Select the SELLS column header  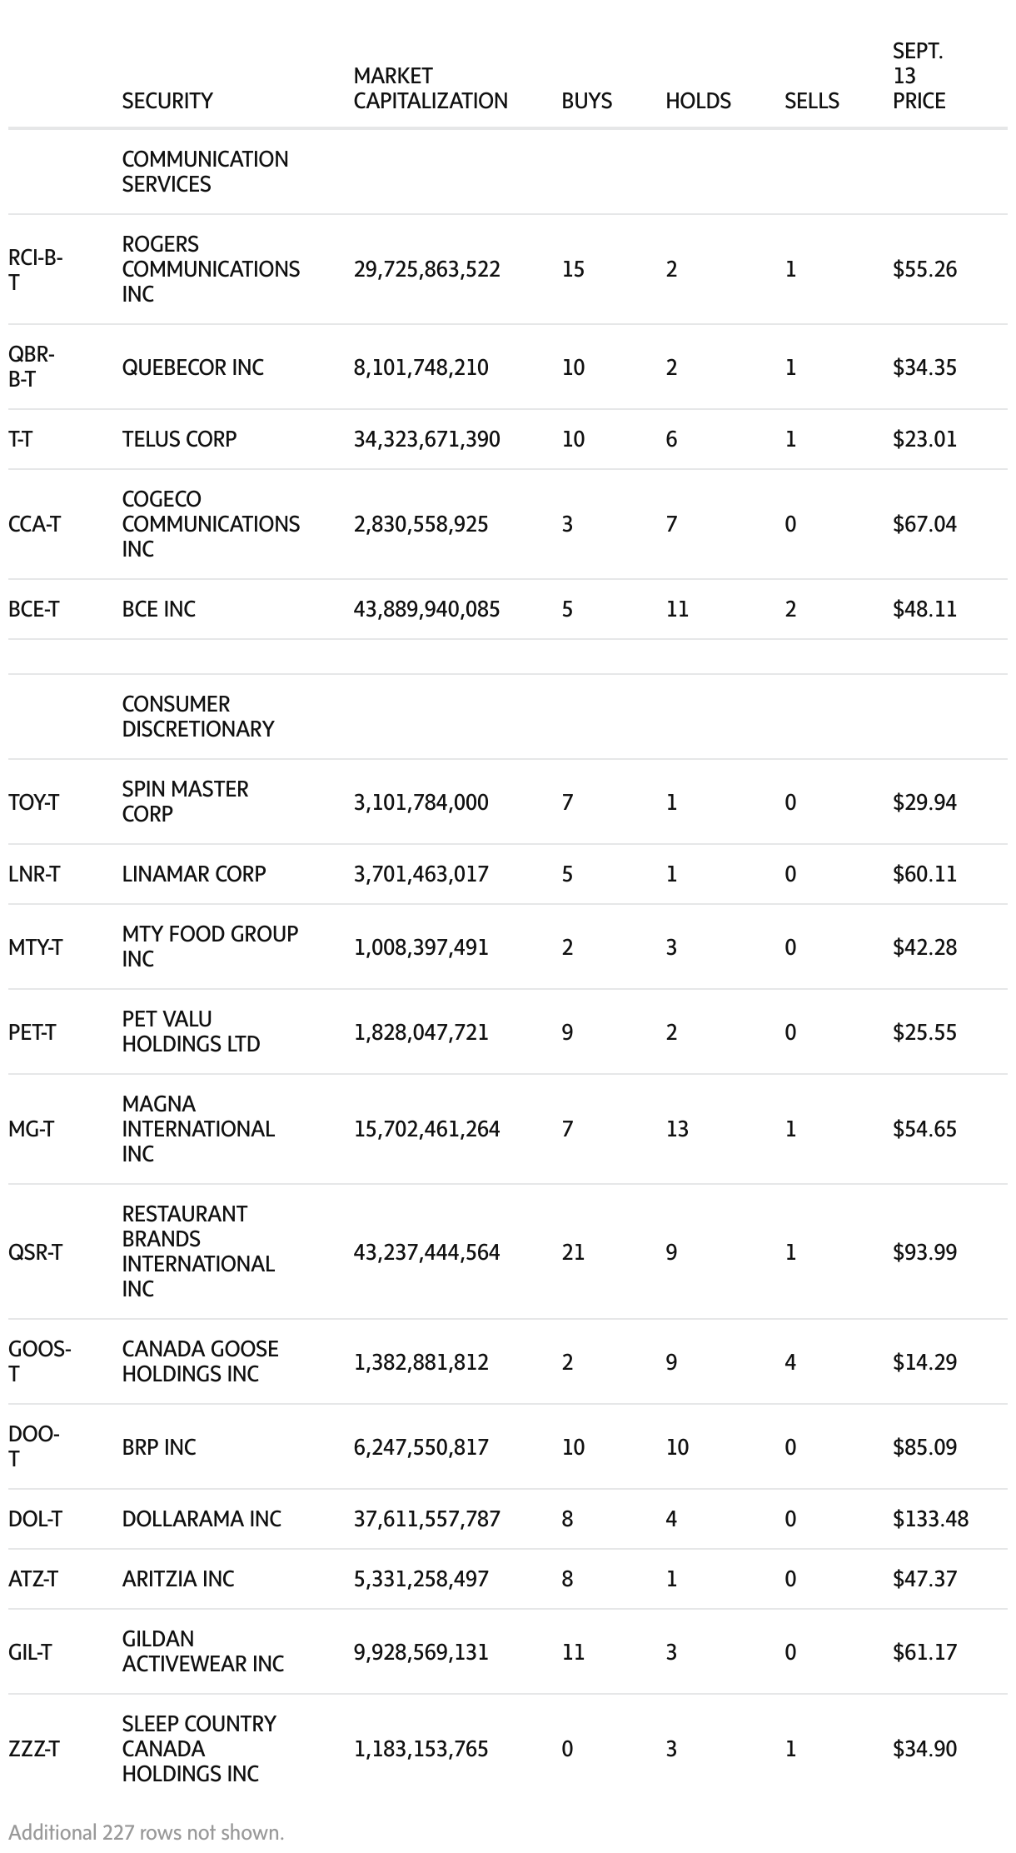click(811, 101)
